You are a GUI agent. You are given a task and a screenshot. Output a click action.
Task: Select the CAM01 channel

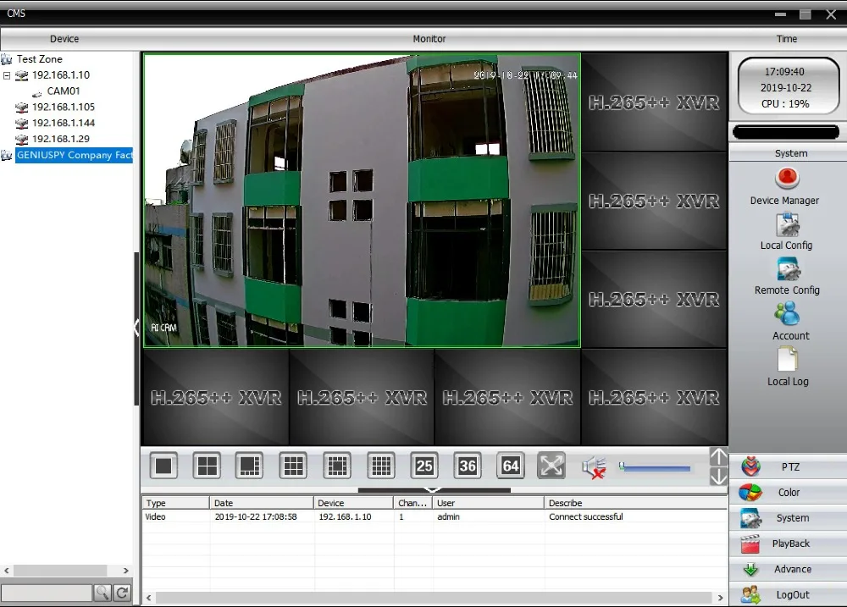[64, 91]
